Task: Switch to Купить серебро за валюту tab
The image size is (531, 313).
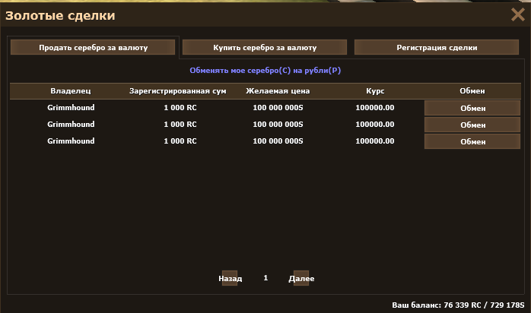Action: 264,47
